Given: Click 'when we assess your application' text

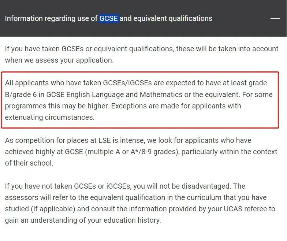Looking at the screenshot, I should (59, 60).
